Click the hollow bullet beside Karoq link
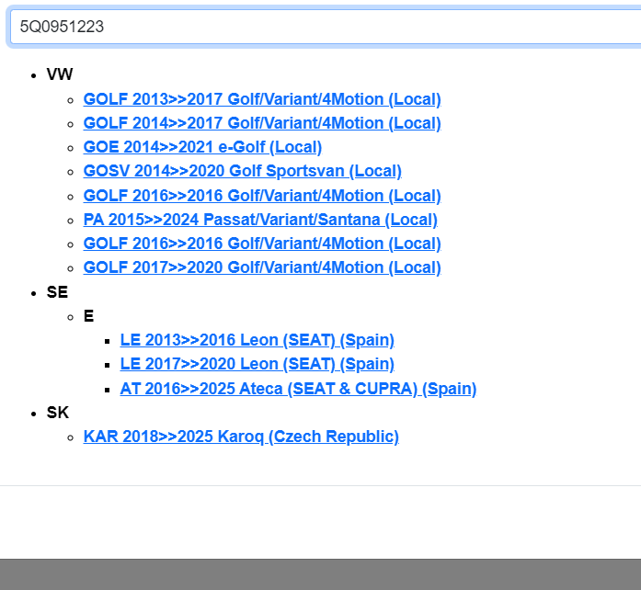Image resolution: width=641 pixels, height=590 pixels. [x=72, y=437]
